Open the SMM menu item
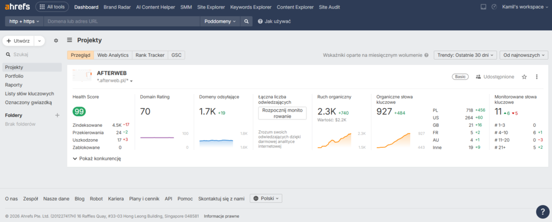This screenshot has height=222, width=552. [186, 7]
